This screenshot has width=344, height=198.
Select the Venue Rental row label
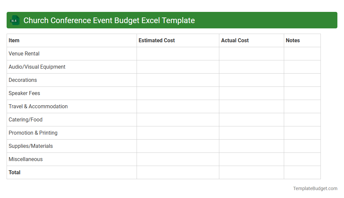point(24,53)
